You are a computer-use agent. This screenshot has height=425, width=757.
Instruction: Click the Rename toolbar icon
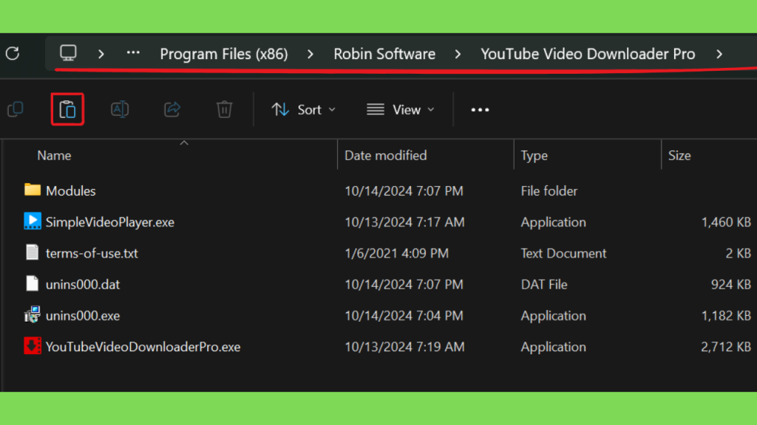tap(120, 109)
